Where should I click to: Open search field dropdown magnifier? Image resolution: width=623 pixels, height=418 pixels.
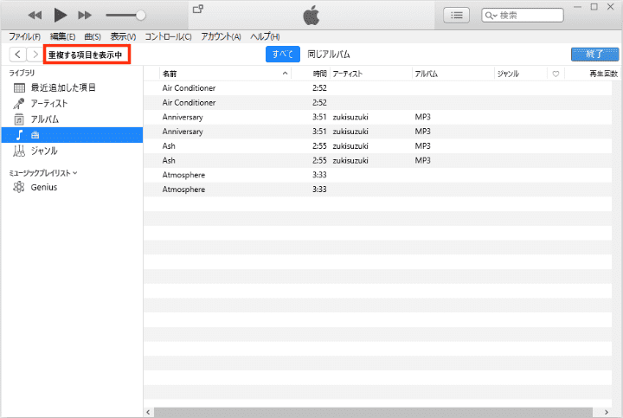[x=491, y=16]
